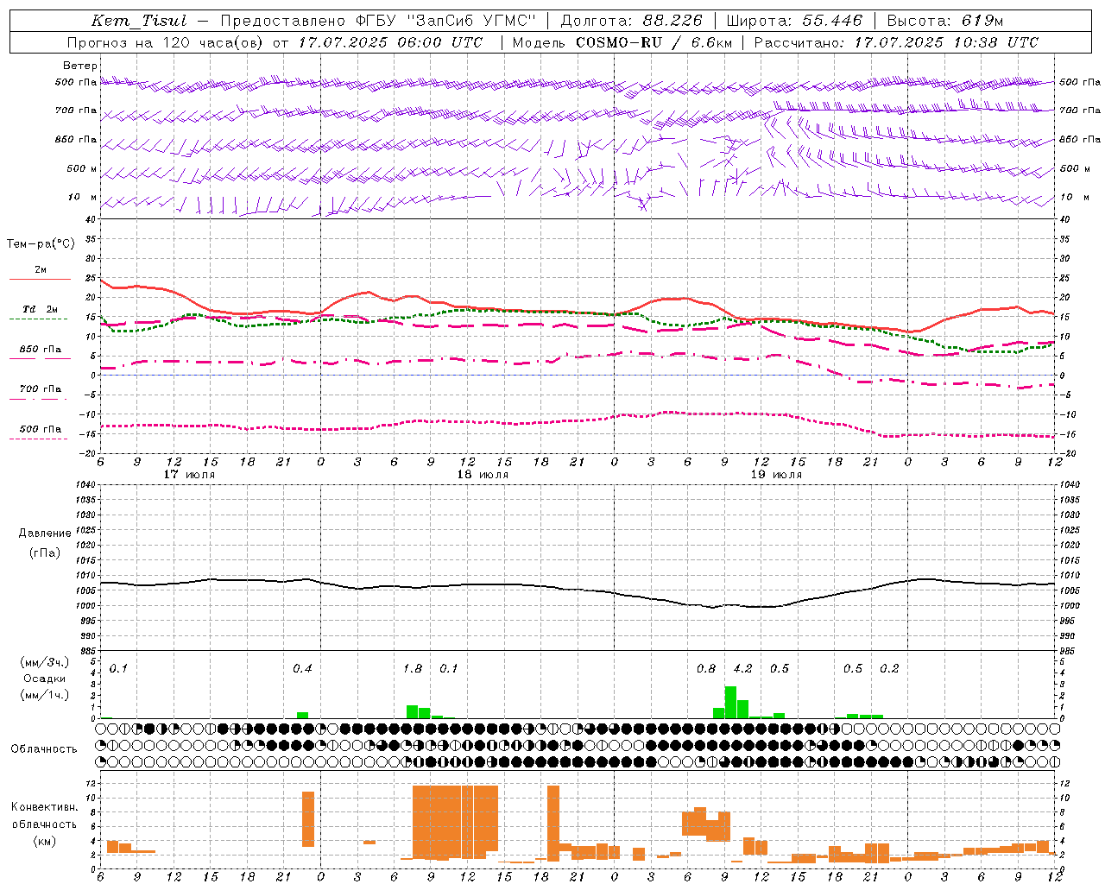
Task: Click the Облачность panel label
Action: [44, 749]
